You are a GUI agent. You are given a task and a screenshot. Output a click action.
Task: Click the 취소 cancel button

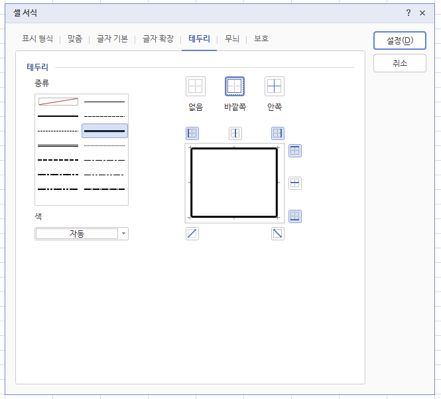point(400,63)
